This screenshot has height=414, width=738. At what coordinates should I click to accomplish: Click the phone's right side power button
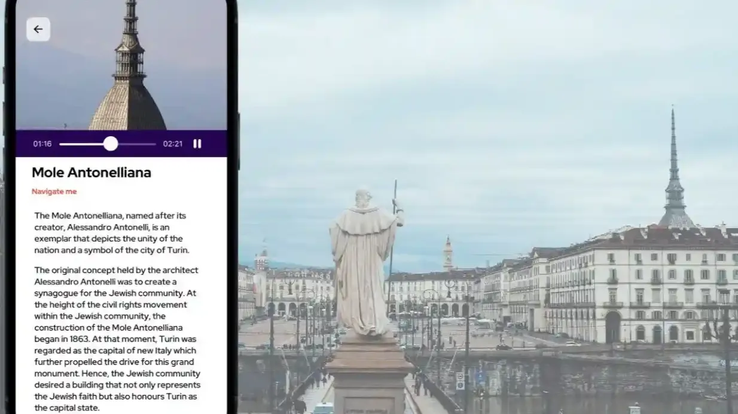click(238, 142)
